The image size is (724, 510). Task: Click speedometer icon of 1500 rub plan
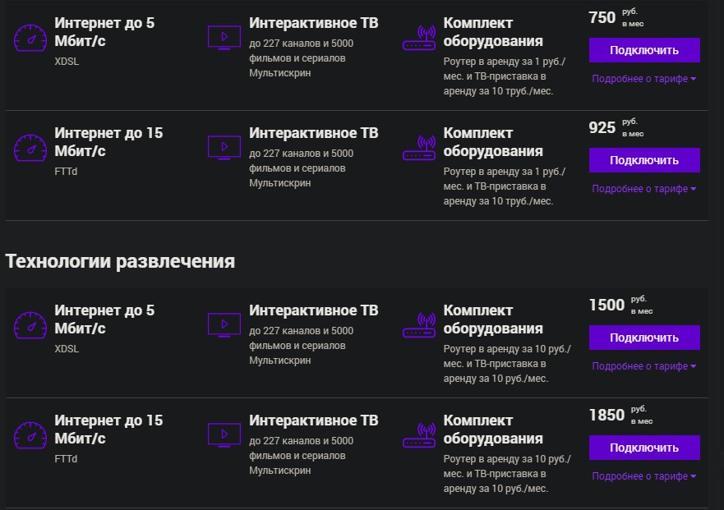(30, 325)
